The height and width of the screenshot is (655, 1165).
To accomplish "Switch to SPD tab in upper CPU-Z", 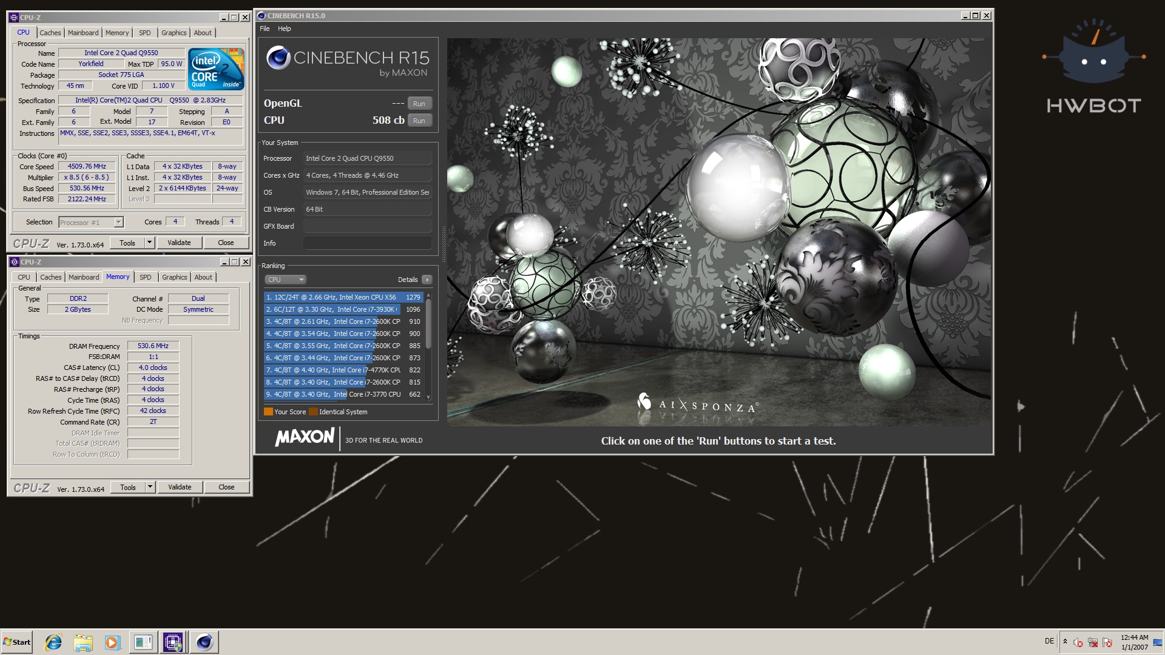I will [x=145, y=33].
